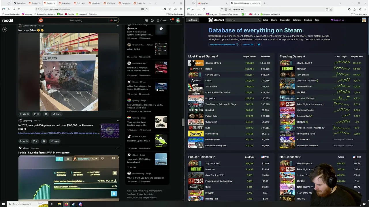Image resolution: width=369 pixels, height=207 pixels.
Task: Upvote the 6,000 games Steam post
Action: point(20,141)
